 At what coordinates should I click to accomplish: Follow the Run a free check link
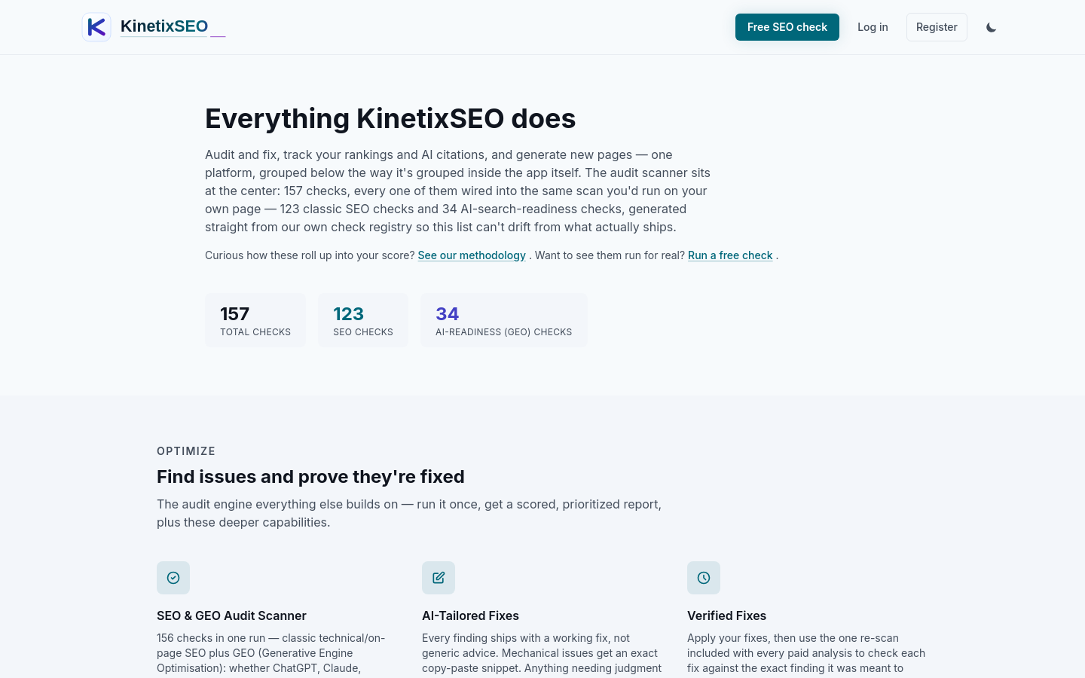(x=730, y=255)
